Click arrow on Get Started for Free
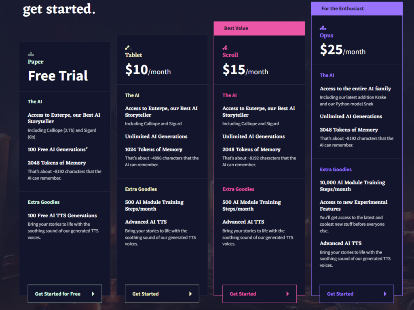The image size is (414, 310). [x=93, y=294]
